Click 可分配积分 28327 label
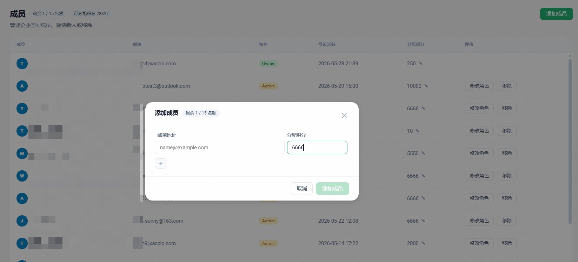The height and width of the screenshot is (262, 578). click(91, 14)
